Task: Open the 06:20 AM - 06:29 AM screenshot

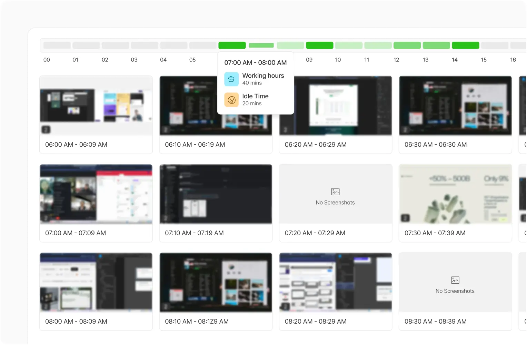Action: click(336, 106)
